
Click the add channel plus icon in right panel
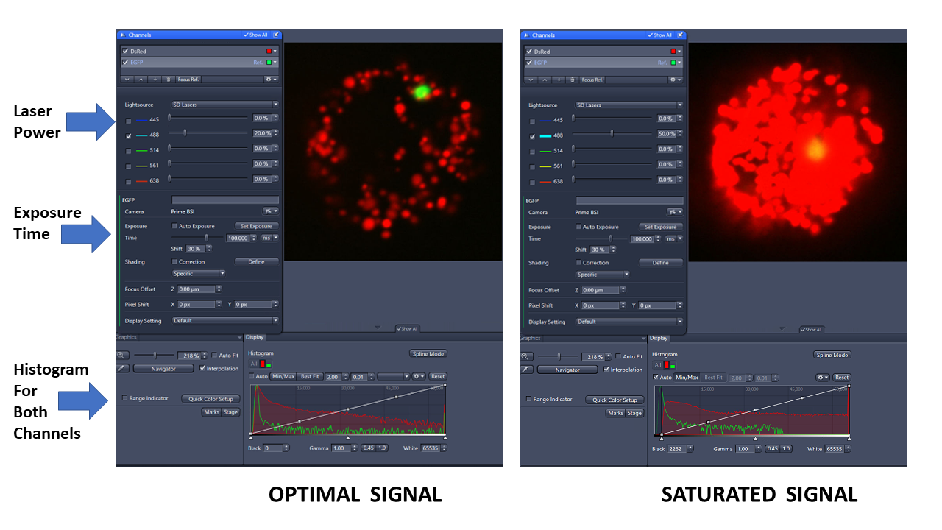pyautogui.click(x=559, y=79)
